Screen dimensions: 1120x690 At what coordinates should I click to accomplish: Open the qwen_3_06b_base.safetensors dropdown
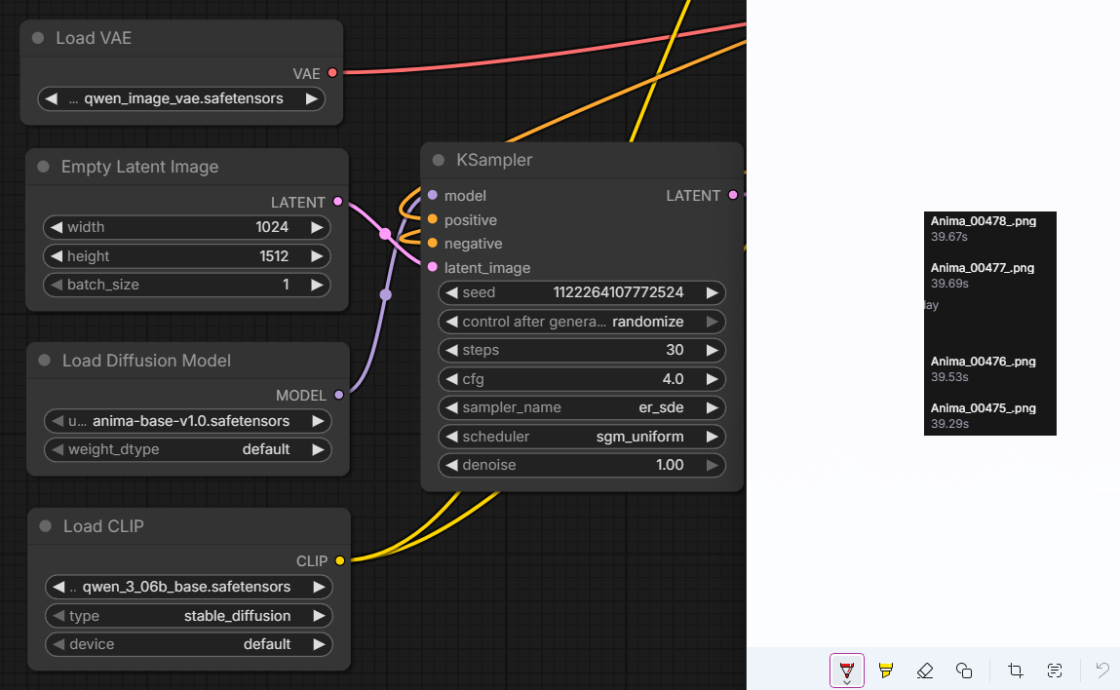click(189, 587)
